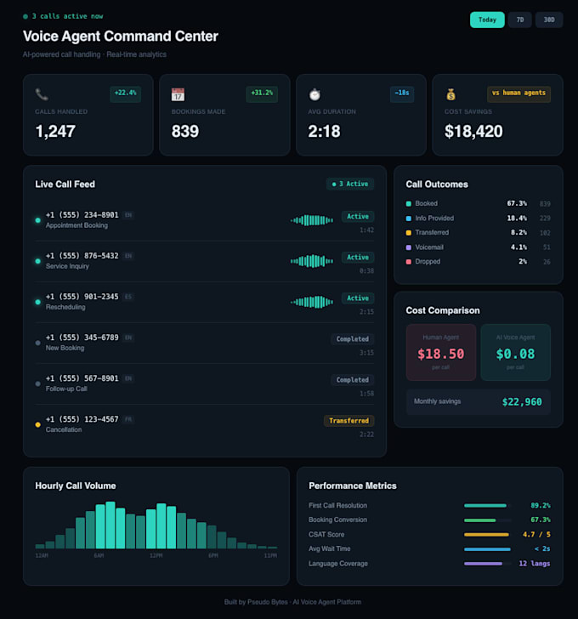Viewport: 578px width, 619px height.
Task: Click the Avg Wait Time progress bar
Action: point(488,549)
